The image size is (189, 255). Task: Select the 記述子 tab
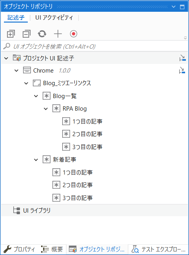pos(16,18)
